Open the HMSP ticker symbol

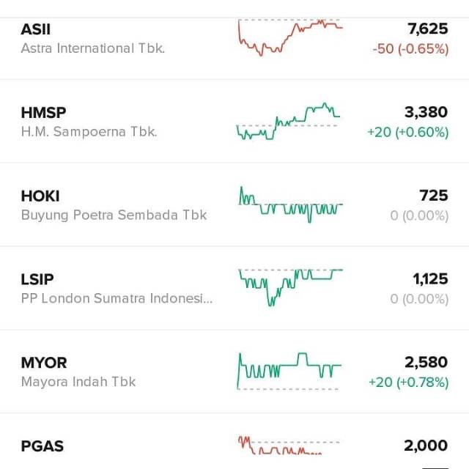click(43, 113)
